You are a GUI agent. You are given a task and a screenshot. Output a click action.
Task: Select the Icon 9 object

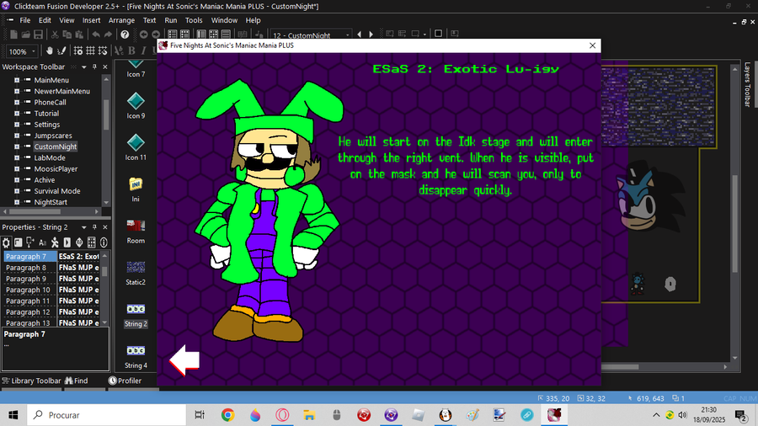[136, 106]
